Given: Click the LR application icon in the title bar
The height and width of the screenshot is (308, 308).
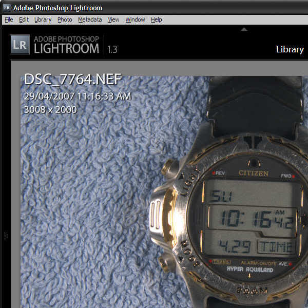Looking at the screenshot, I should pos(7,8).
